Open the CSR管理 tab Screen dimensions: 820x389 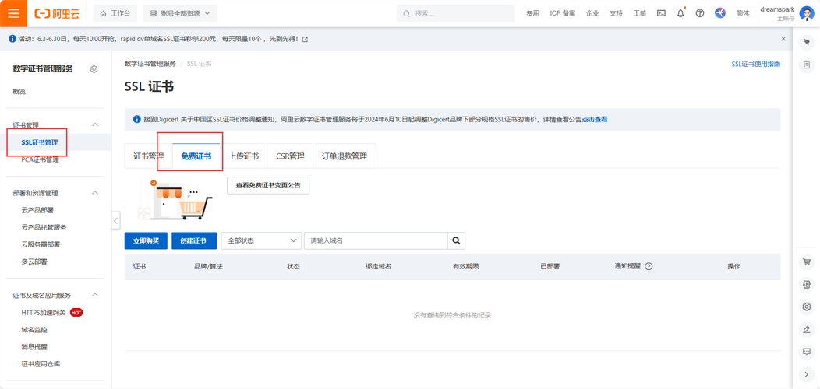290,156
